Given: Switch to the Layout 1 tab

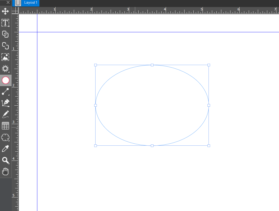Looking at the screenshot, I should 31,3.
